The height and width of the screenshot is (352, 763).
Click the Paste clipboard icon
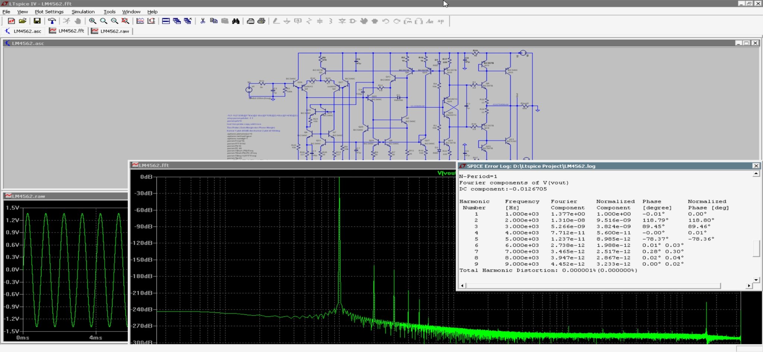pyautogui.click(x=225, y=21)
